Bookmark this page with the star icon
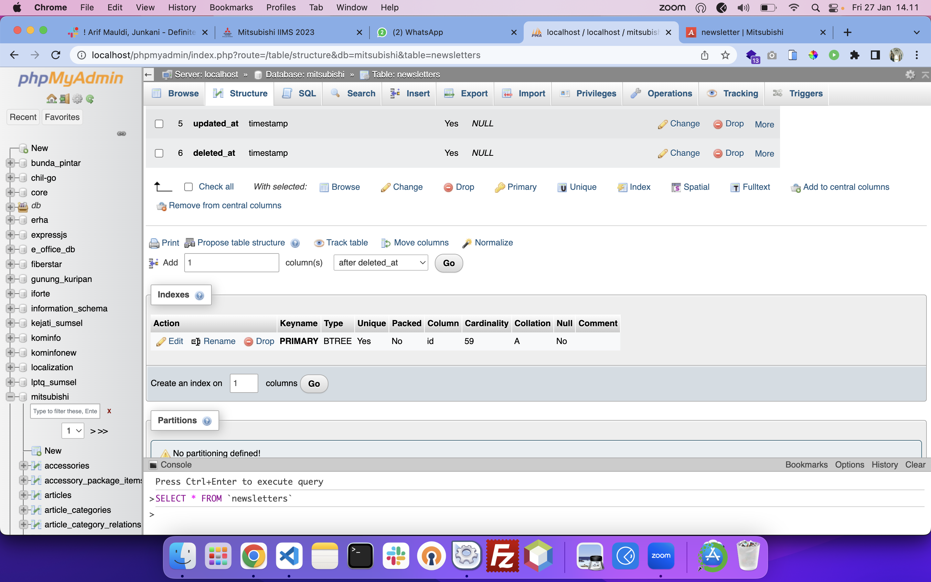This screenshot has width=931, height=582. [x=725, y=55]
